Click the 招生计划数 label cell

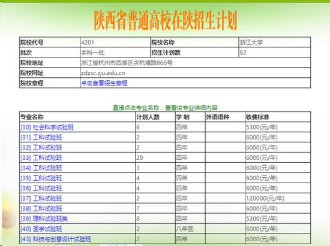click(194, 53)
